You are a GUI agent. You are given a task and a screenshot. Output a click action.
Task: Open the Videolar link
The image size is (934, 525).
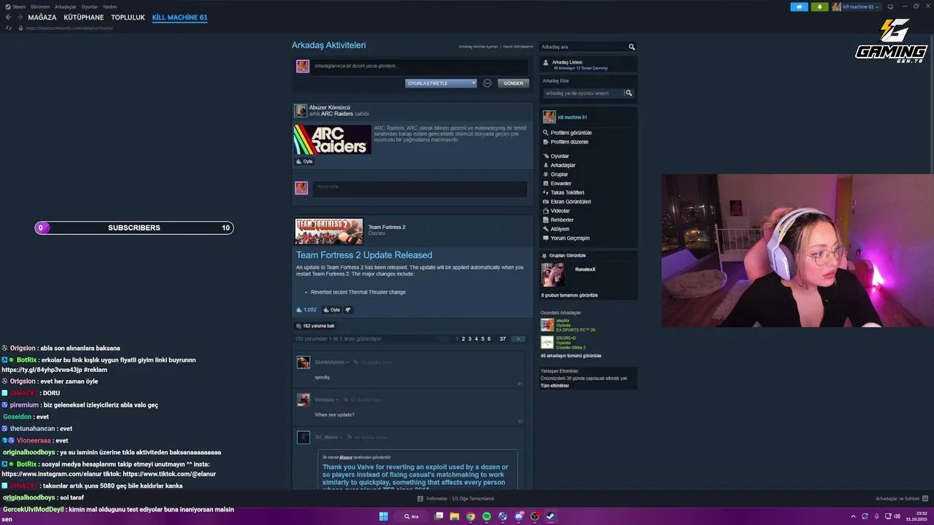[x=560, y=211]
